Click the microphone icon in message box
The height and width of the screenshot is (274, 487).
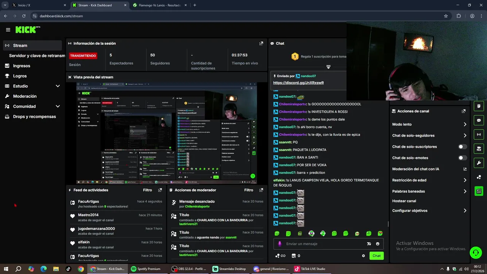280,244
